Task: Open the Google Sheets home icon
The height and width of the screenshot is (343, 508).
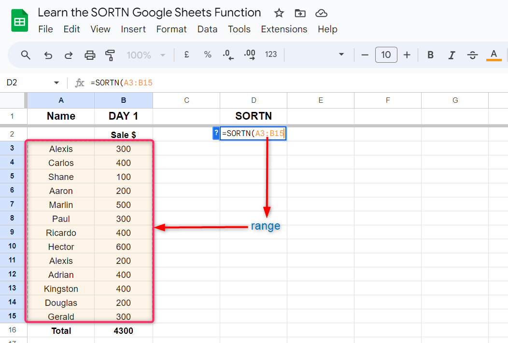Action: pos(20,21)
